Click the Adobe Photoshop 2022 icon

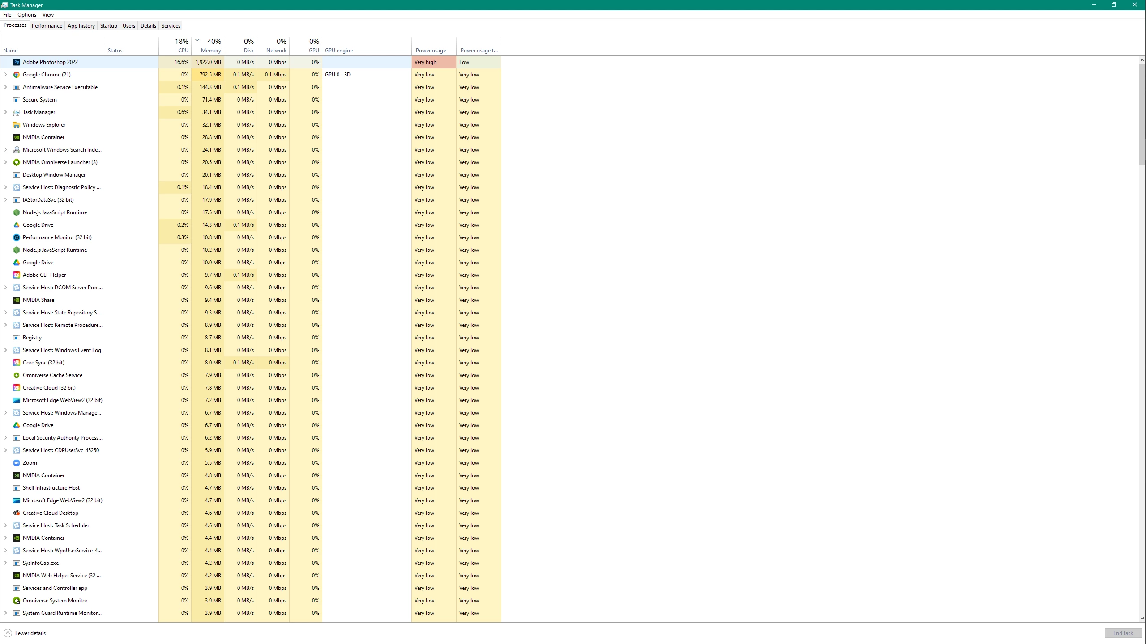17,62
